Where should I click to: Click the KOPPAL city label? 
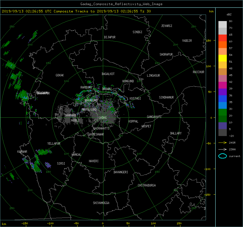click(x=133, y=121)
